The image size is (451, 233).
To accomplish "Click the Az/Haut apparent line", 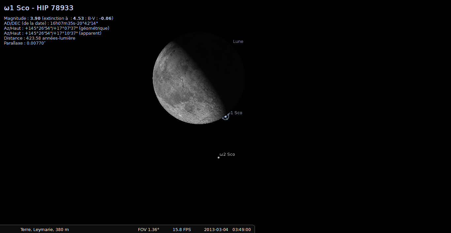I will pyautogui.click(x=52, y=33).
